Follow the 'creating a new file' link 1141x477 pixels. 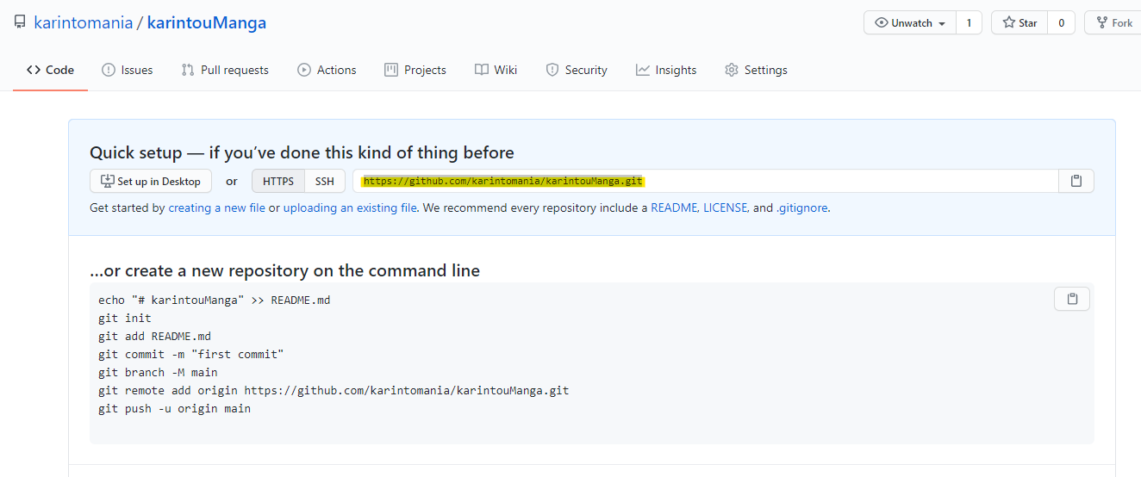[216, 208]
